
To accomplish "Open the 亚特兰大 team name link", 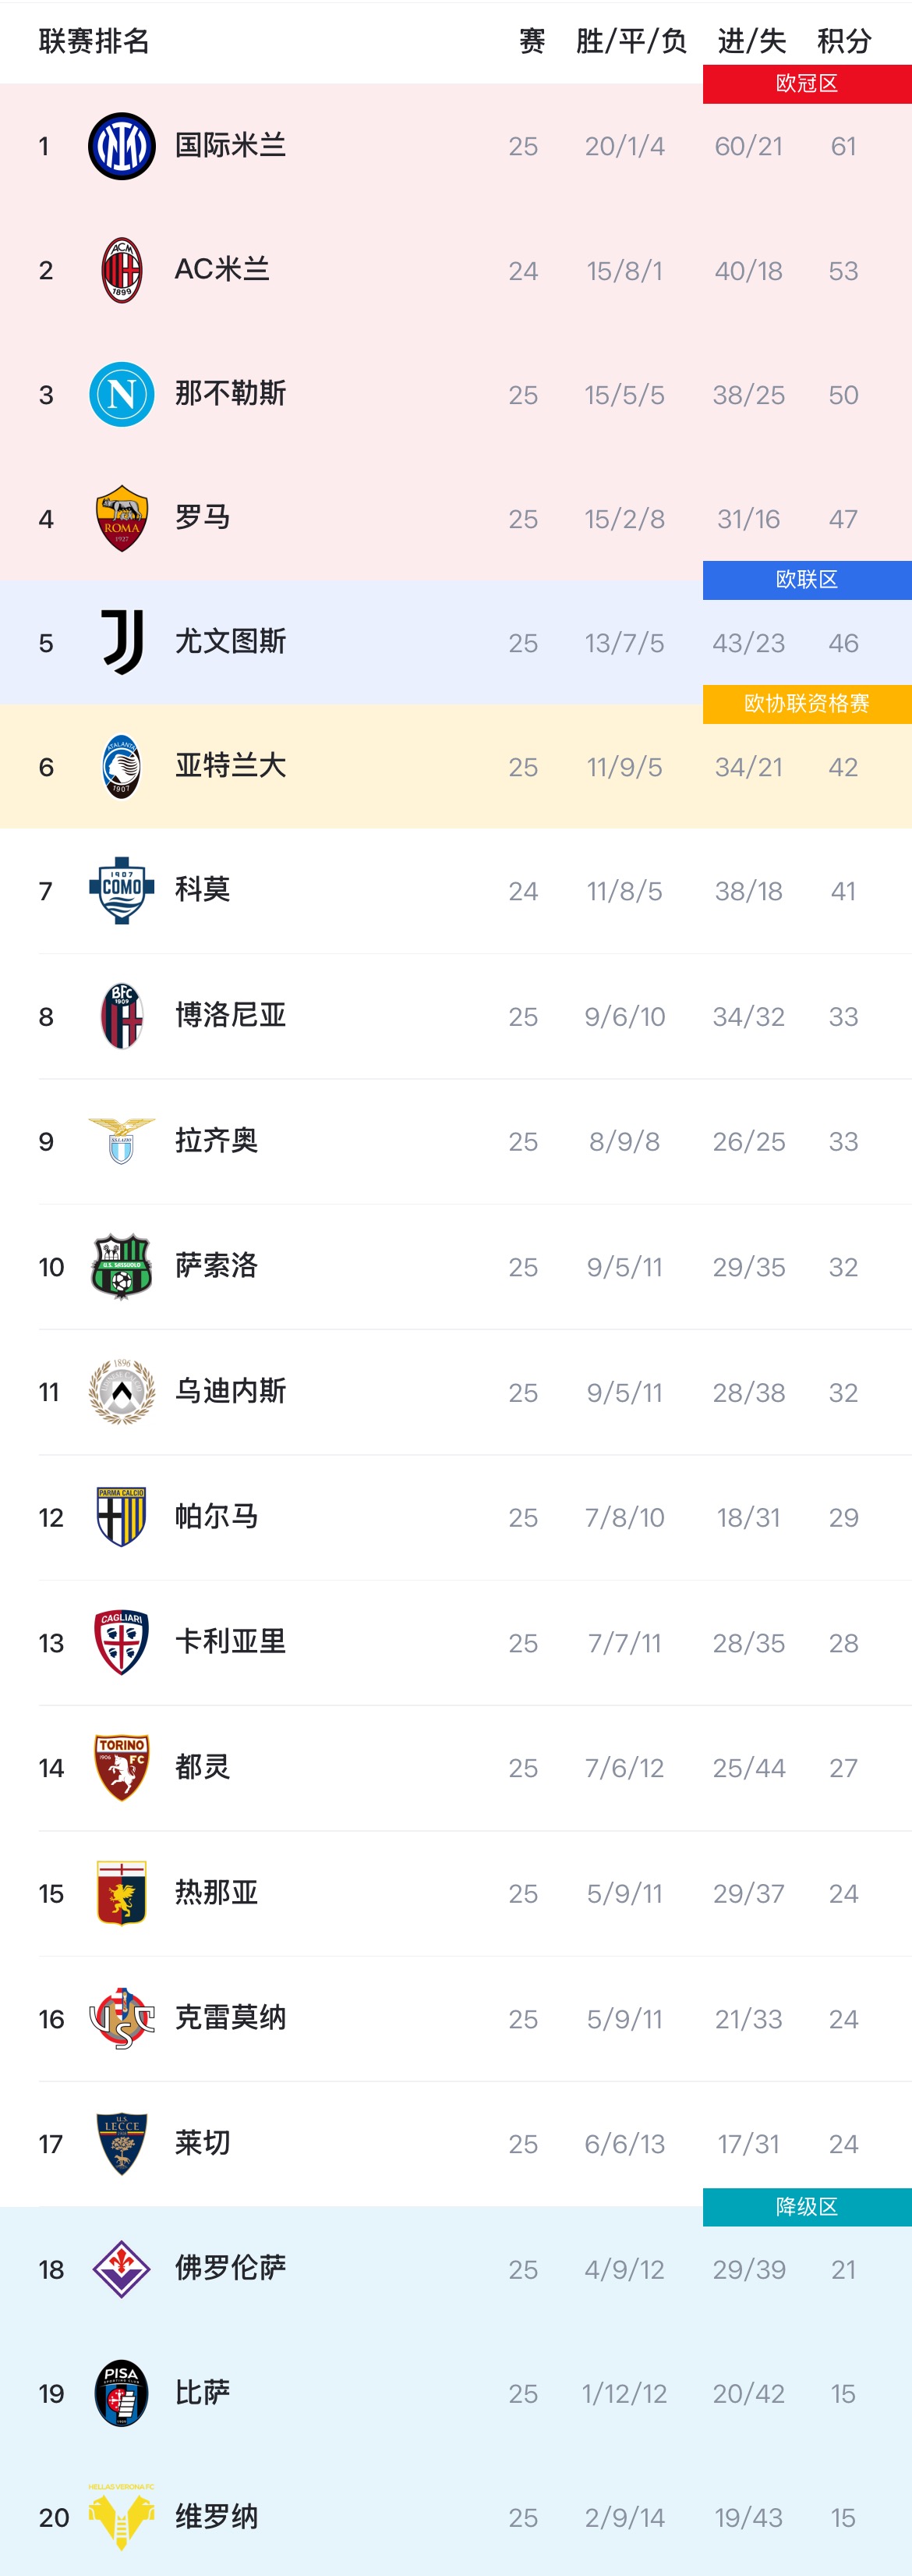I will click(x=231, y=766).
